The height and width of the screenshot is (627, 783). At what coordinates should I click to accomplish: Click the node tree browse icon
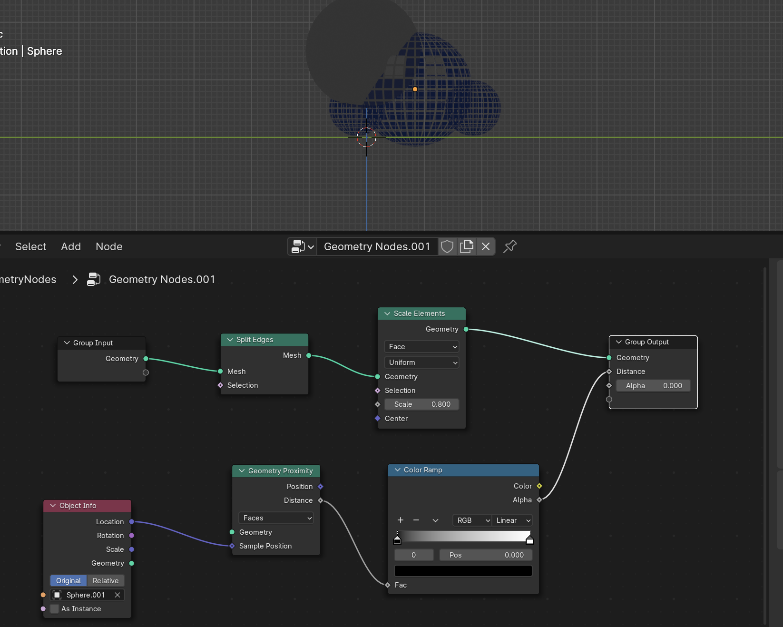click(x=302, y=246)
